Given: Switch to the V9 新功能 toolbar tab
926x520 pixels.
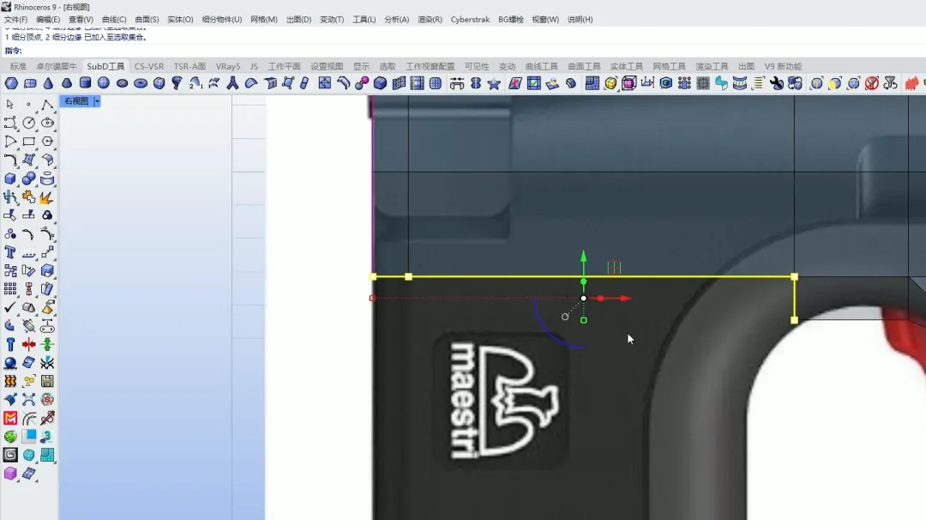Looking at the screenshot, I should click(x=783, y=66).
